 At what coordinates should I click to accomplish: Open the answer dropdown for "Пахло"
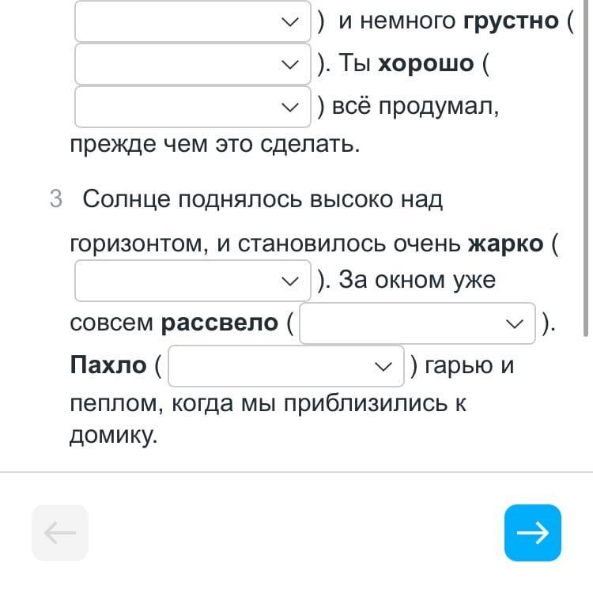coord(286,366)
